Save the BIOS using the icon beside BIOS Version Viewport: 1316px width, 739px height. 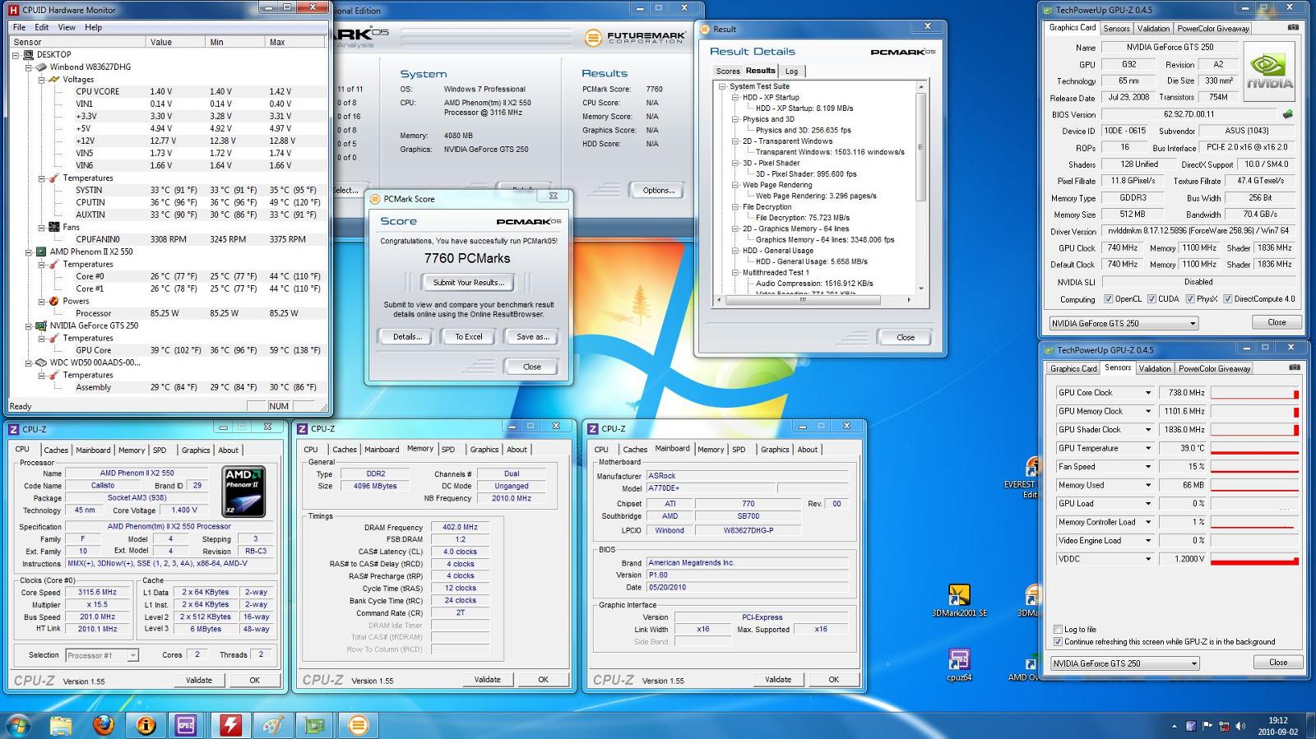point(1287,114)
